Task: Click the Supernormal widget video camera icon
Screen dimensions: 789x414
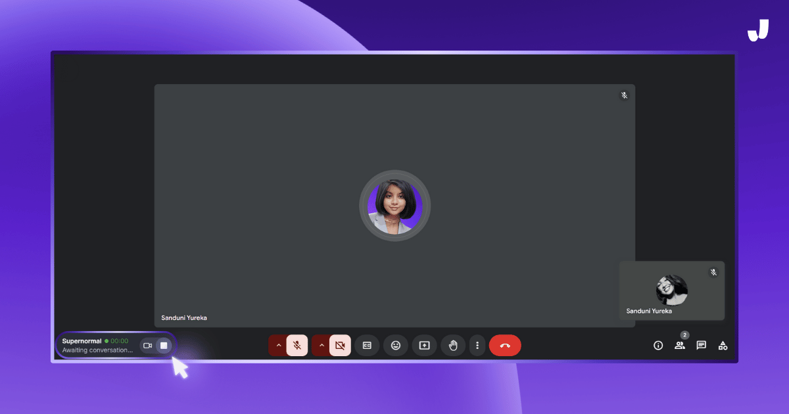Action: (148, 346)
